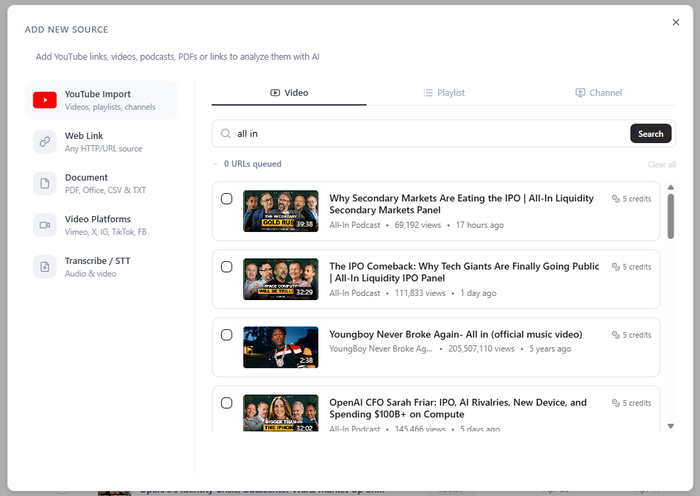Viewport: 700px width, 496px height.
Task: Check the Secondary Markets Panel video checkbox
Action: (x=227, y=199)
